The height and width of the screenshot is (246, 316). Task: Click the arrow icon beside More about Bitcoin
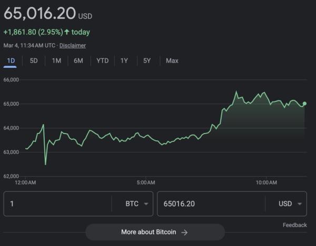point(184,232)
